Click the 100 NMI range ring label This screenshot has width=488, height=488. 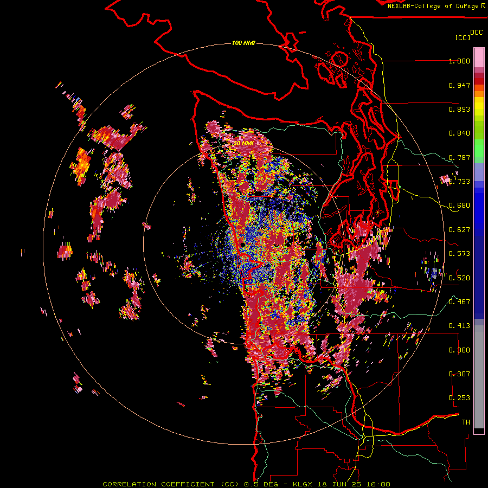click(243, 43)
